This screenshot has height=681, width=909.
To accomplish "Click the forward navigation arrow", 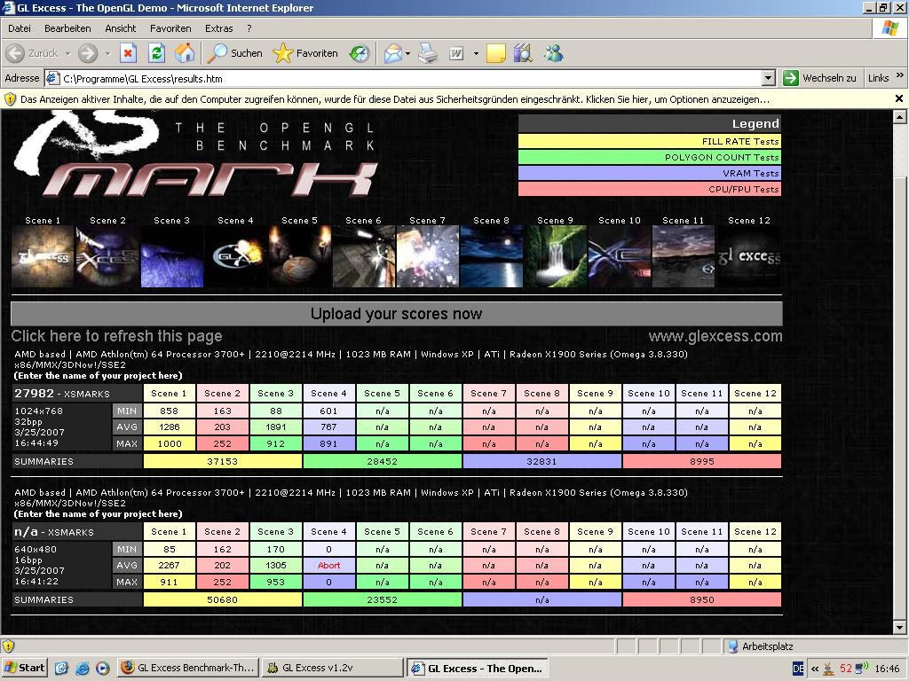I will point(88,53).
